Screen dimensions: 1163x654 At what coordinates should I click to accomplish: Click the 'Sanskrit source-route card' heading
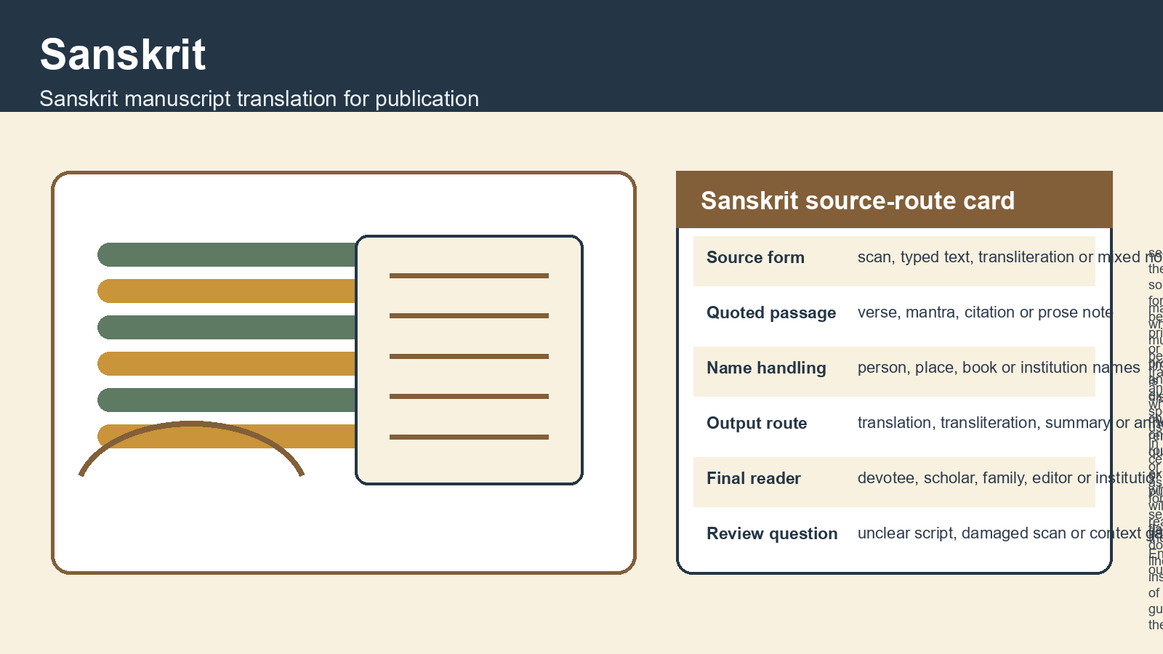point(858,201)
